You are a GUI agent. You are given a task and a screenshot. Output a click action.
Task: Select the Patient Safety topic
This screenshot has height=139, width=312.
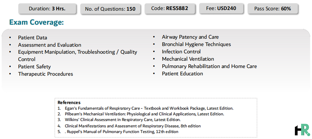click(34, 67)
